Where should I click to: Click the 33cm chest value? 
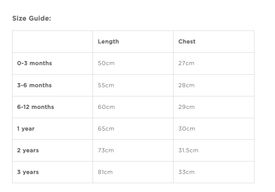click(x=186, y=172)
